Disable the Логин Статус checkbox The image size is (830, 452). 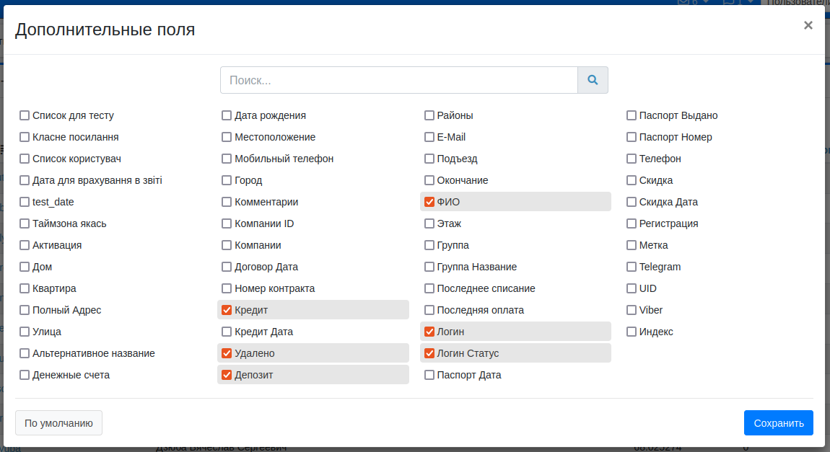[x=429, y=353]
